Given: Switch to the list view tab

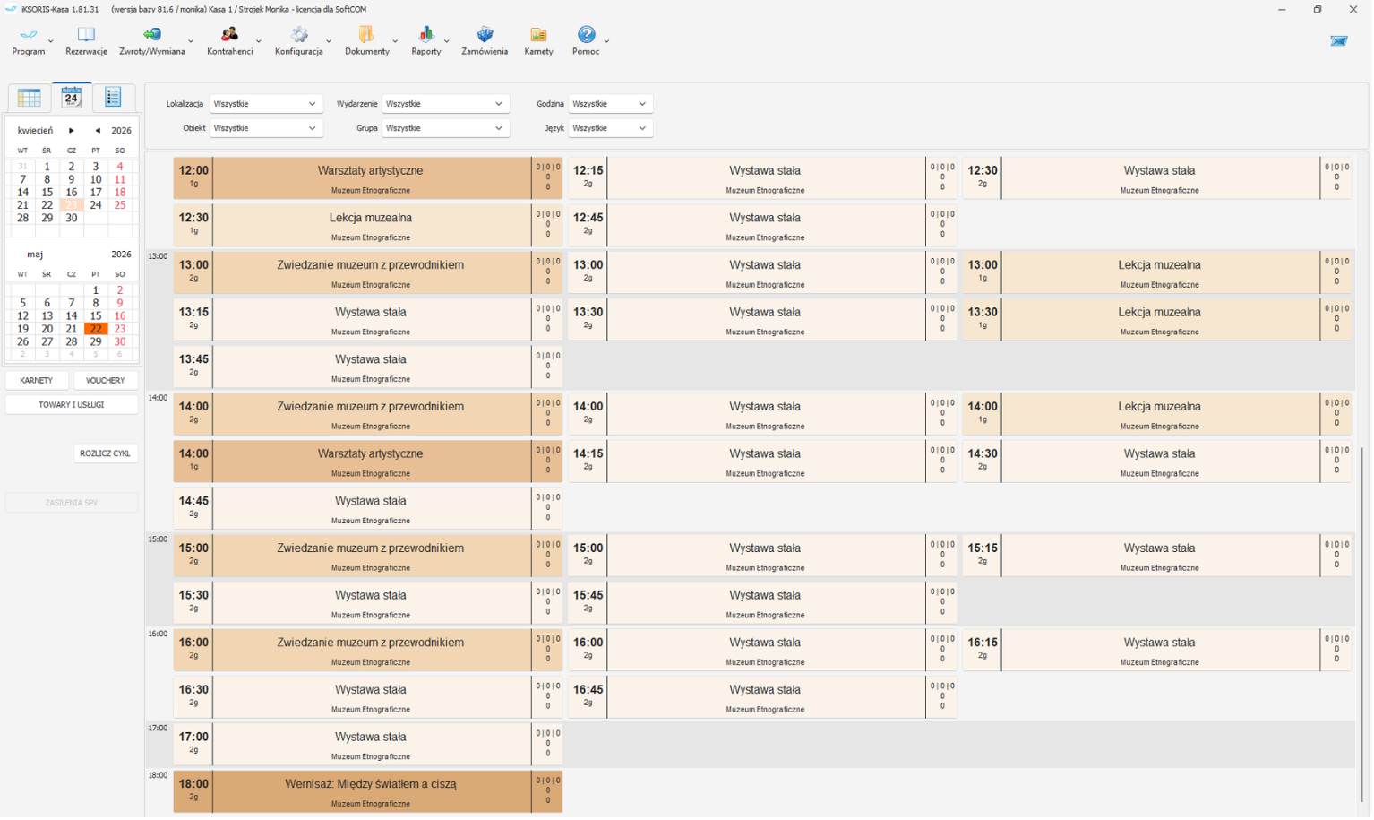Looking at the screenshot, I should (x=113, y=98).
